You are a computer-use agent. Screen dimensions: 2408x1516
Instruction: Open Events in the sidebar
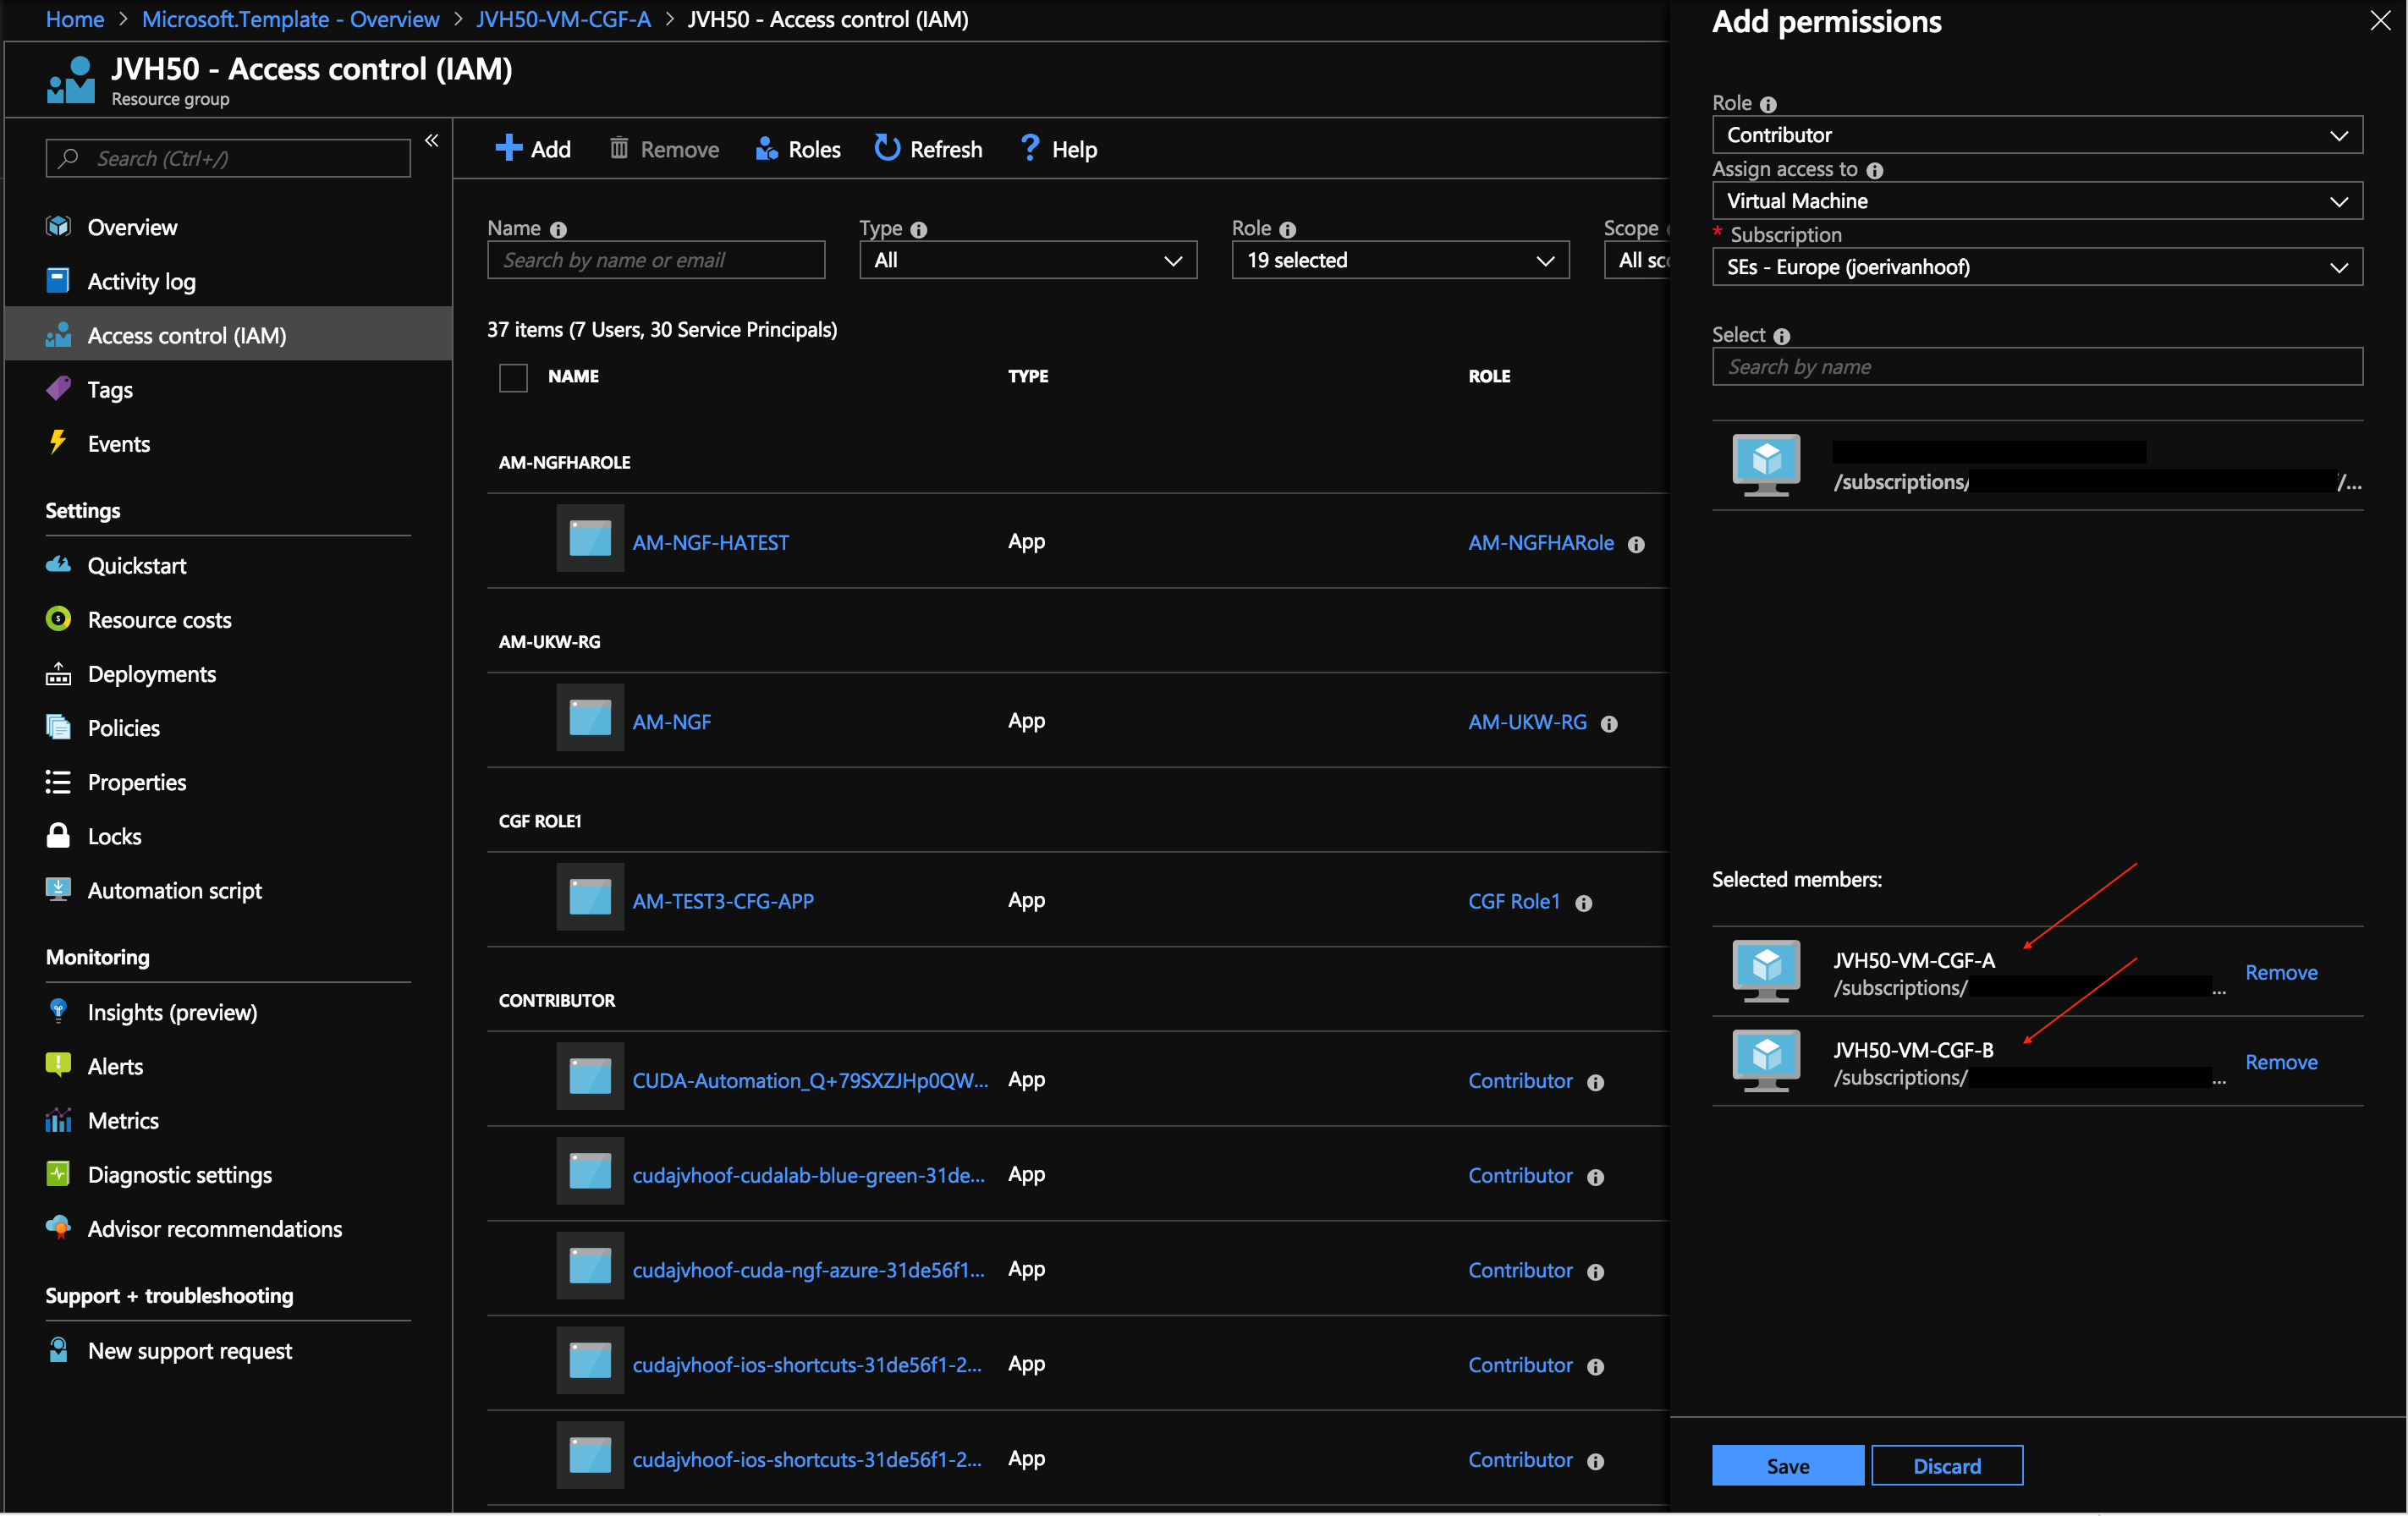pyautogui.click(x=118, y=443)
